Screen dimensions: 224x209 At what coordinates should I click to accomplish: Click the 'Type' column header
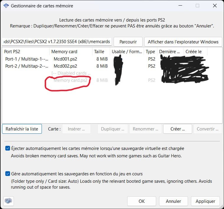pos(151,52)
